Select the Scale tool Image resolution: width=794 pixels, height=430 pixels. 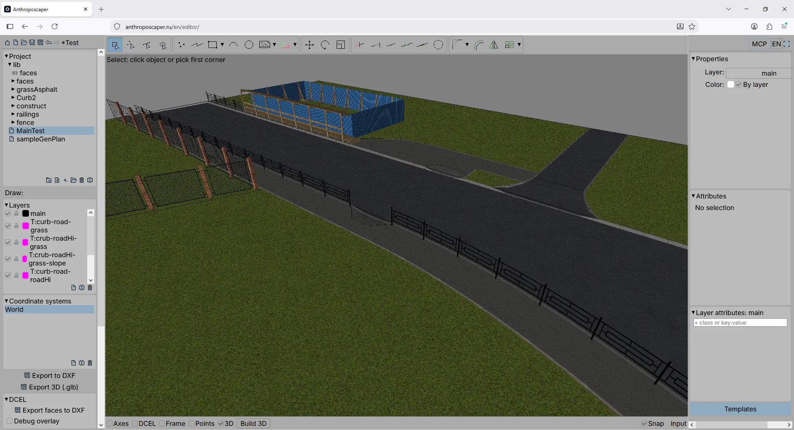coord(341,45)
